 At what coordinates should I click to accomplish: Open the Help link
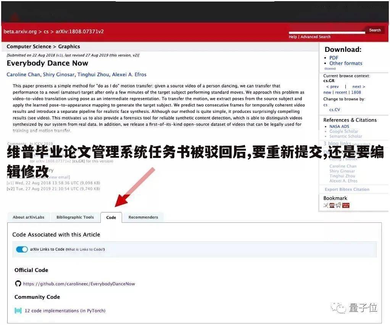pos(293,37)
